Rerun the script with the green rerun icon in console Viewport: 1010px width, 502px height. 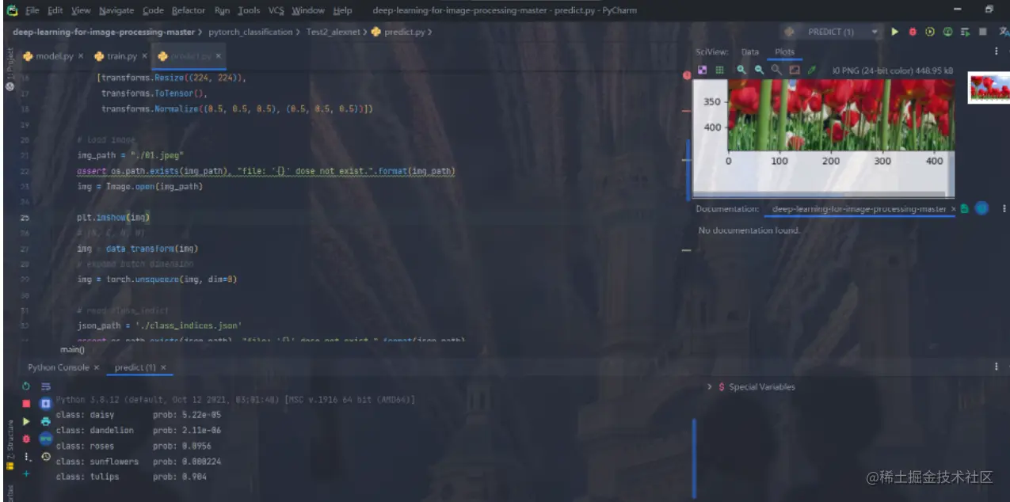(x=26, y=386)
